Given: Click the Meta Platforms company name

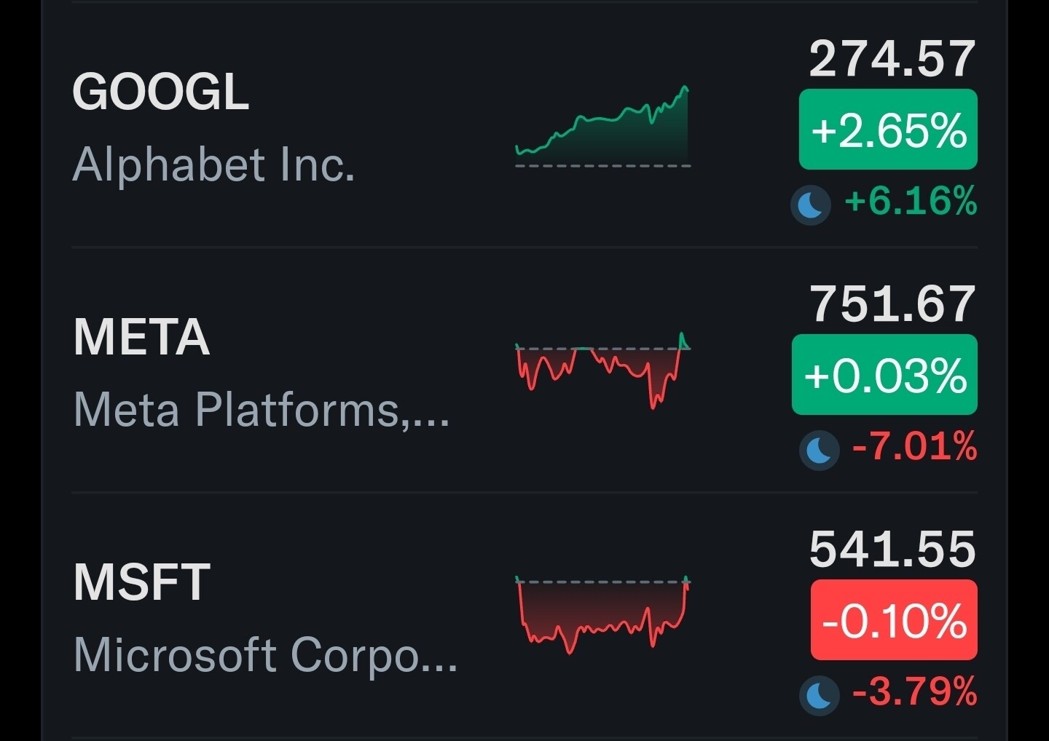Looking at the screenshot, I should coord(261,410).
